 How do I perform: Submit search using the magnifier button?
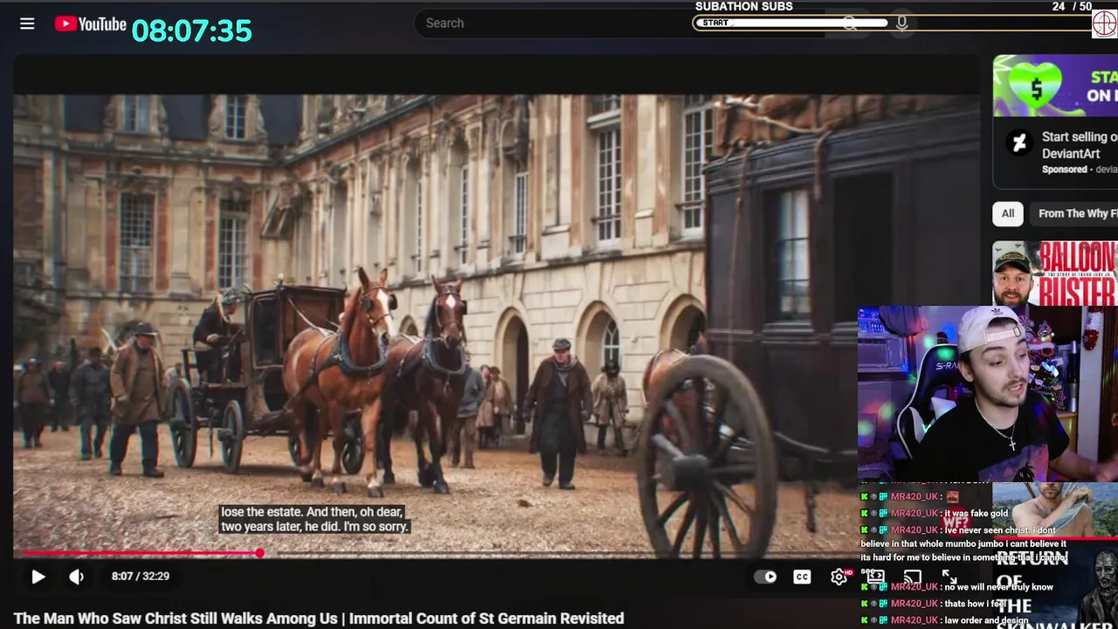[850, 24]
